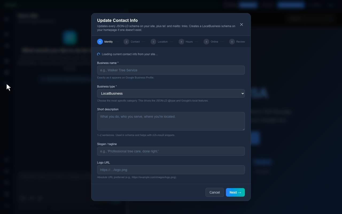
Task: Open the Review step
Action: pyautogui.click(x=237, y=42)
